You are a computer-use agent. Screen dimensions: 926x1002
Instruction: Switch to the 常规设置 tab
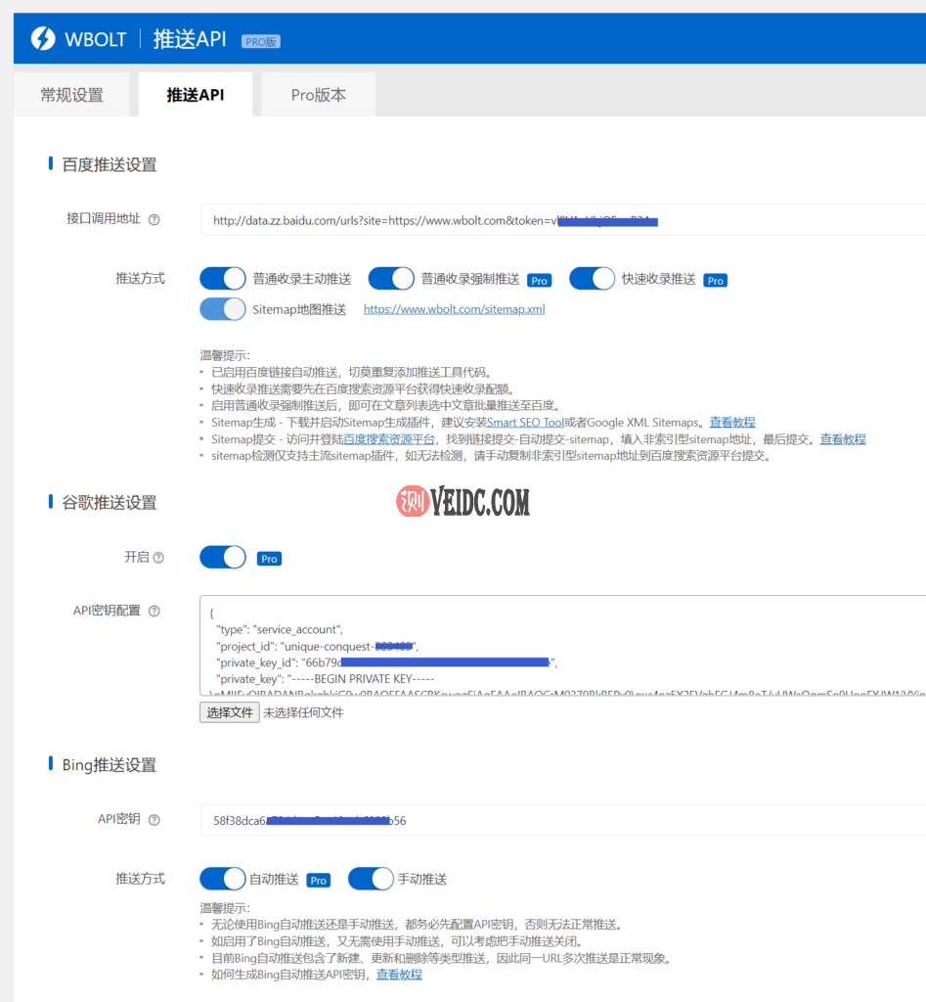tap(71, 94)
